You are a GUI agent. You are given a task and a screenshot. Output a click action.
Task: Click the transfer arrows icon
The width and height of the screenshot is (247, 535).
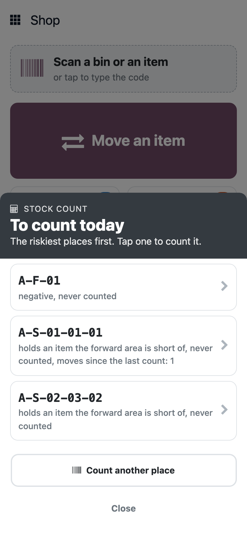[73, 142]
